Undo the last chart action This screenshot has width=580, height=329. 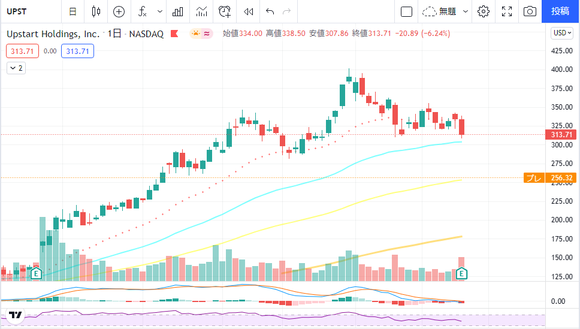tap(270, 12)
